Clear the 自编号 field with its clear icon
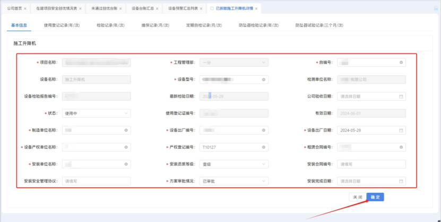The image size is (441, 222). tap(401, 63)
